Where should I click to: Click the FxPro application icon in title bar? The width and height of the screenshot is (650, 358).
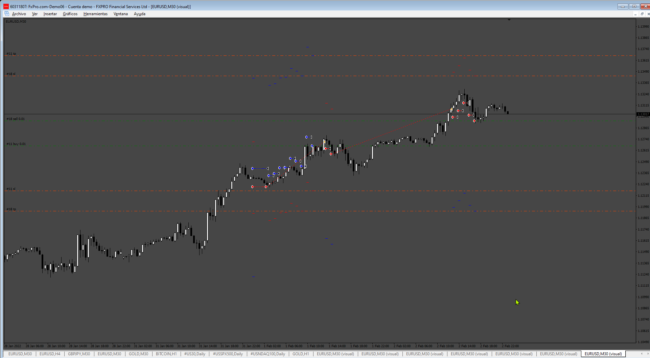pos(6,6)
